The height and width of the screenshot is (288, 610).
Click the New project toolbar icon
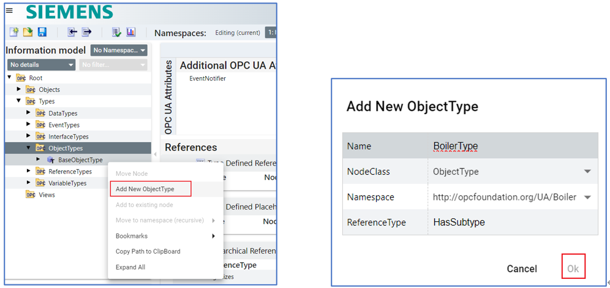14,32
